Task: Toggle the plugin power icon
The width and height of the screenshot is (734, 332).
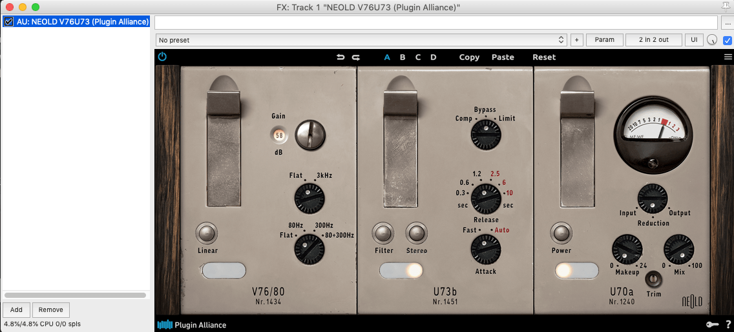Action: point(162,57)
